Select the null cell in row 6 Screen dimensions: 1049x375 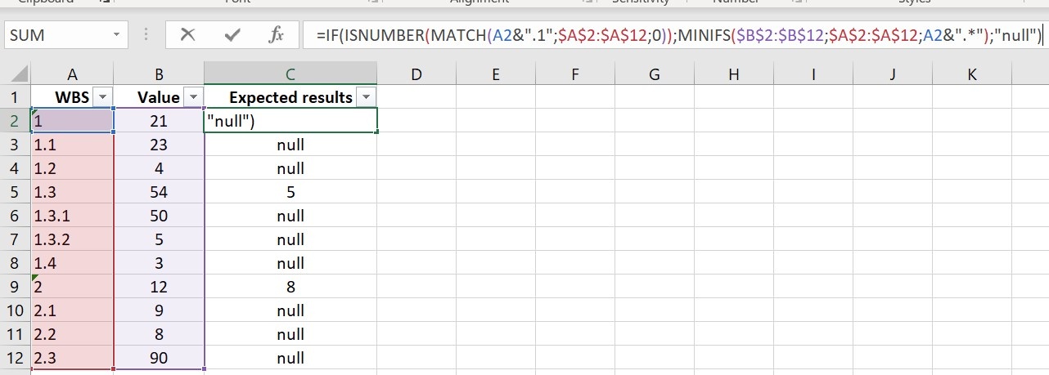click(290, 216)
